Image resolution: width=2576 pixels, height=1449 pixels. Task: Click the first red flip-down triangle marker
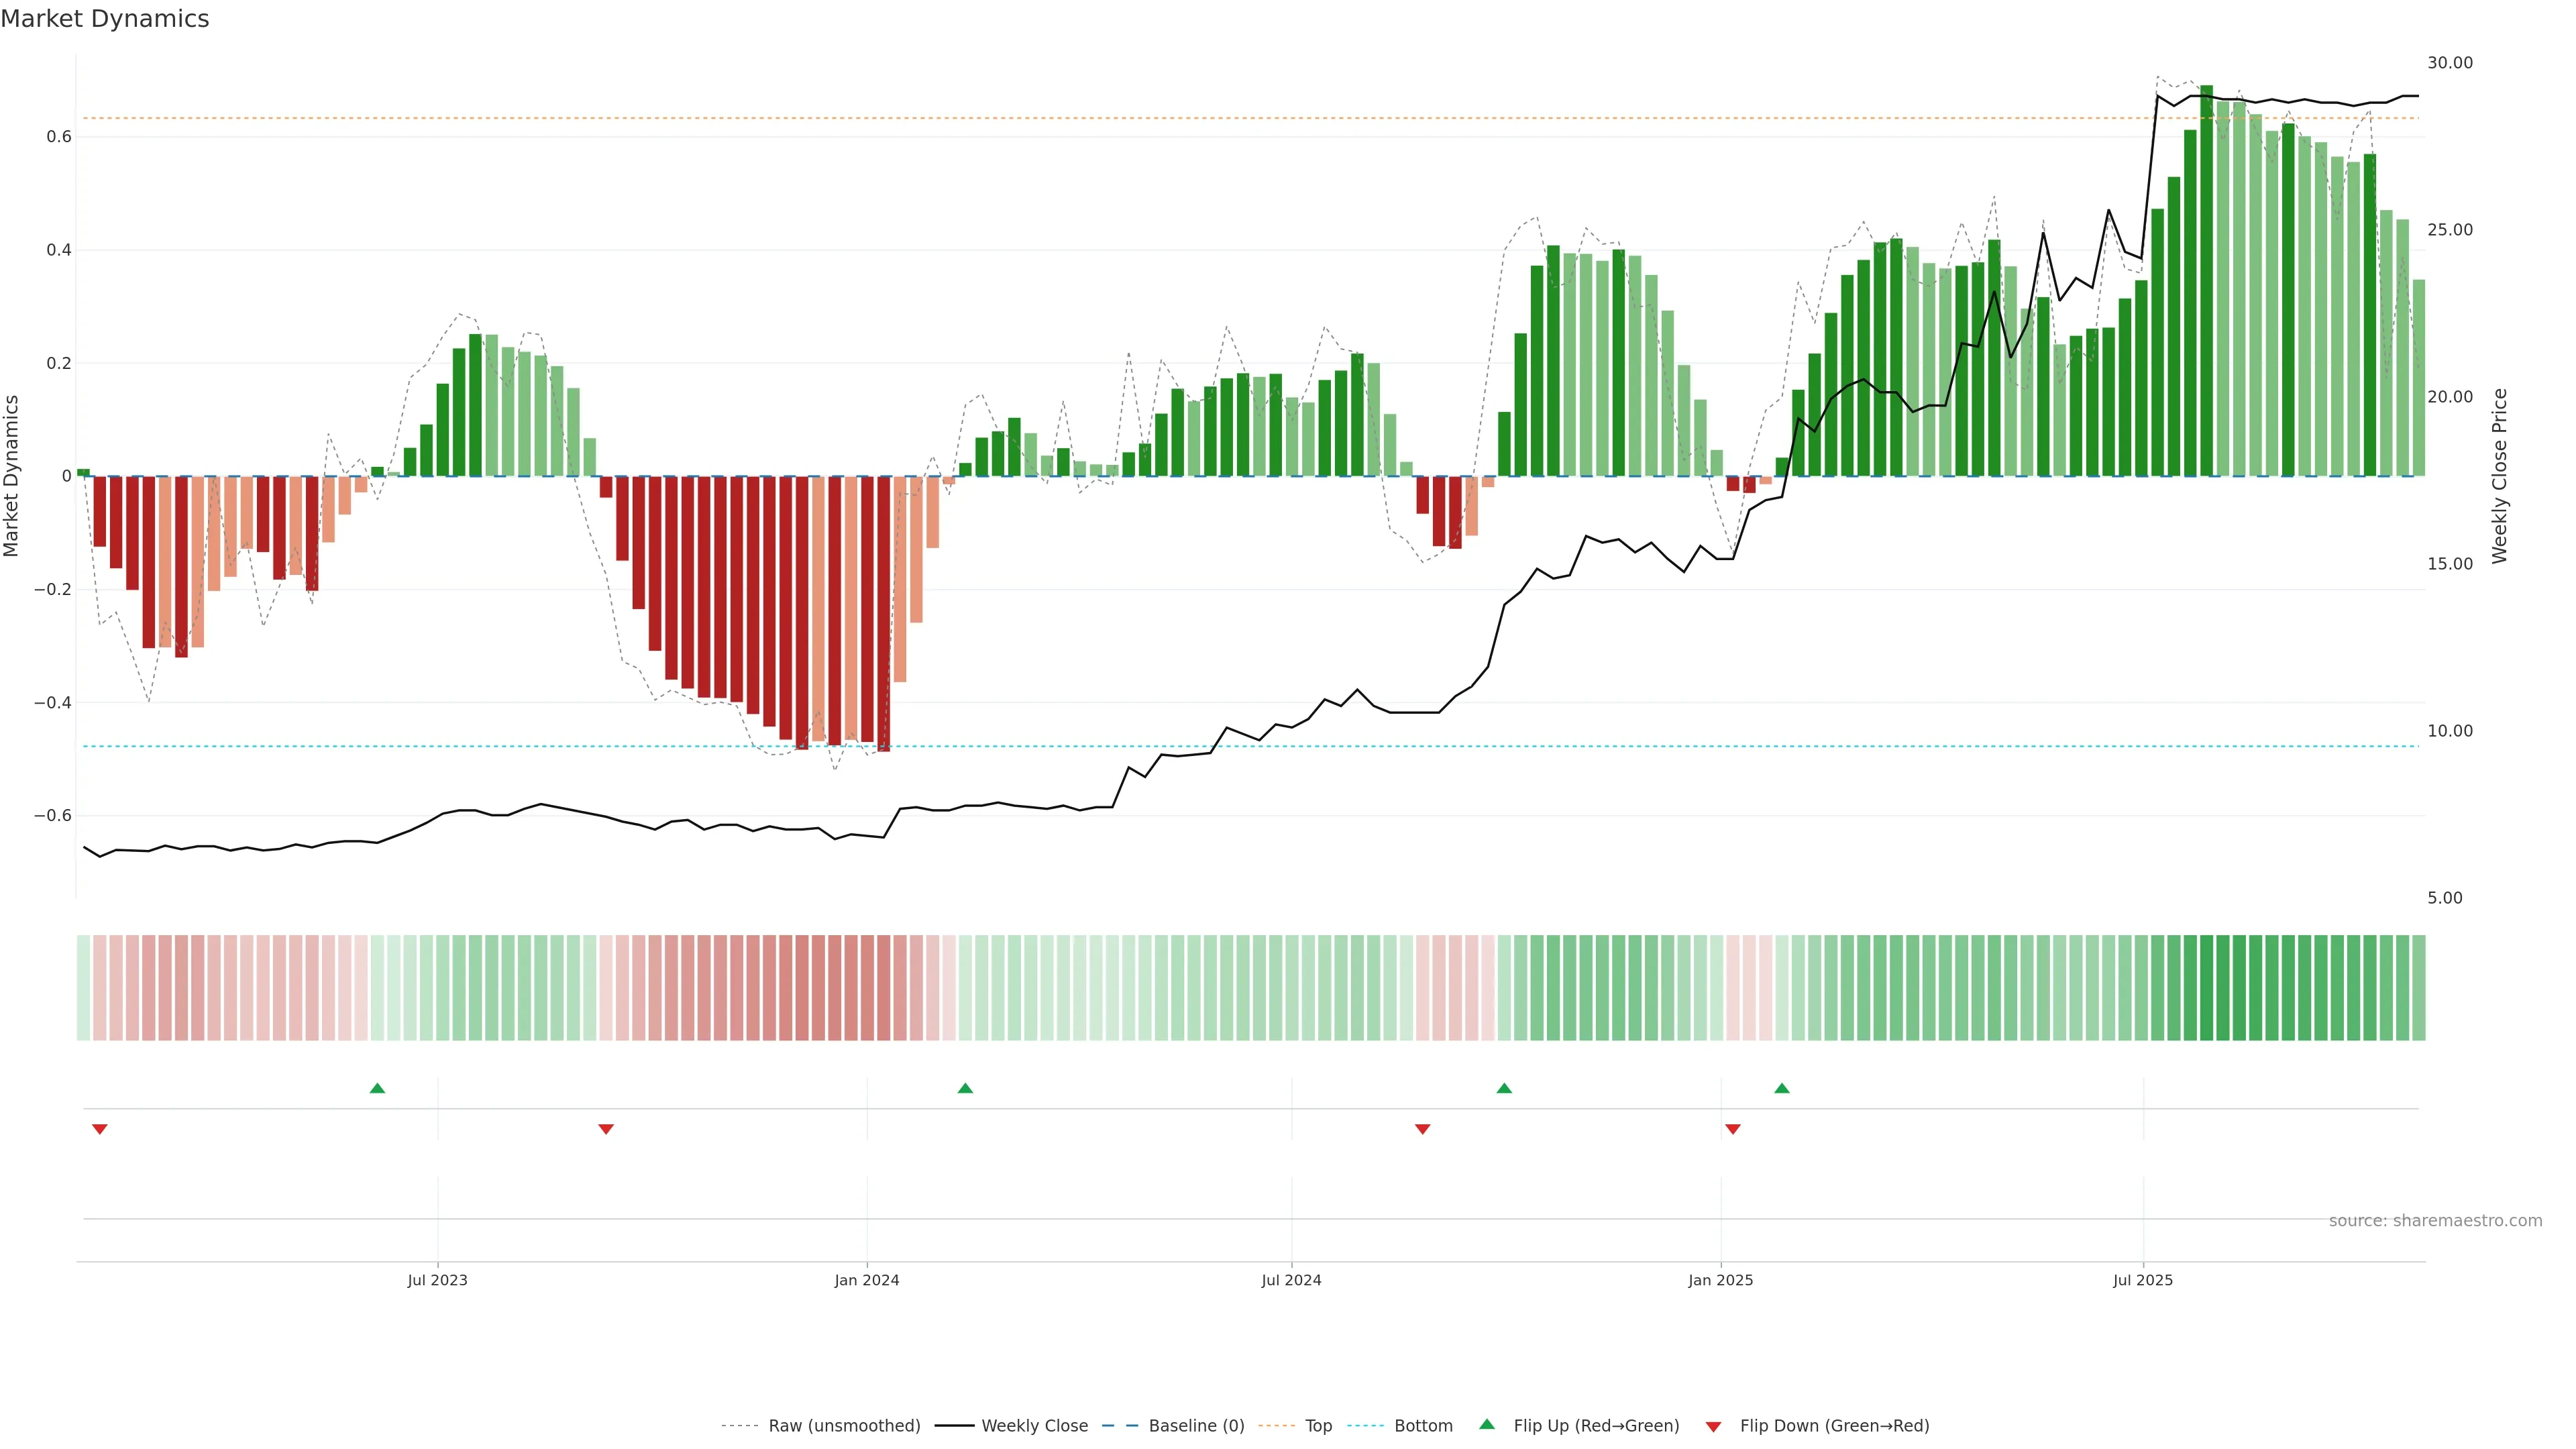(x=100, y=1129)
